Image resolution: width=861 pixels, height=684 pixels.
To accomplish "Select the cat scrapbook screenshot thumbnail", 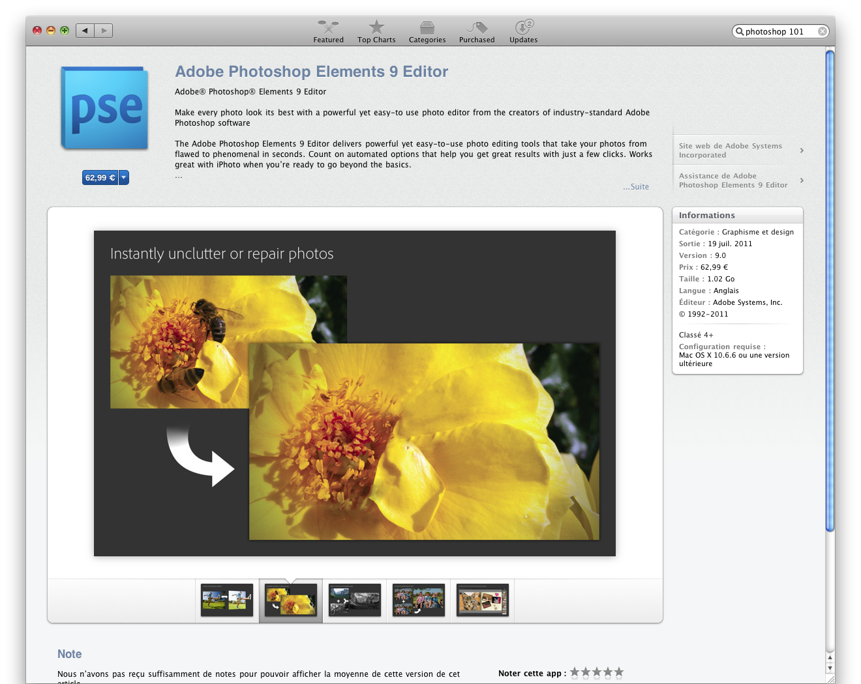I will click(x=483, y=600).
